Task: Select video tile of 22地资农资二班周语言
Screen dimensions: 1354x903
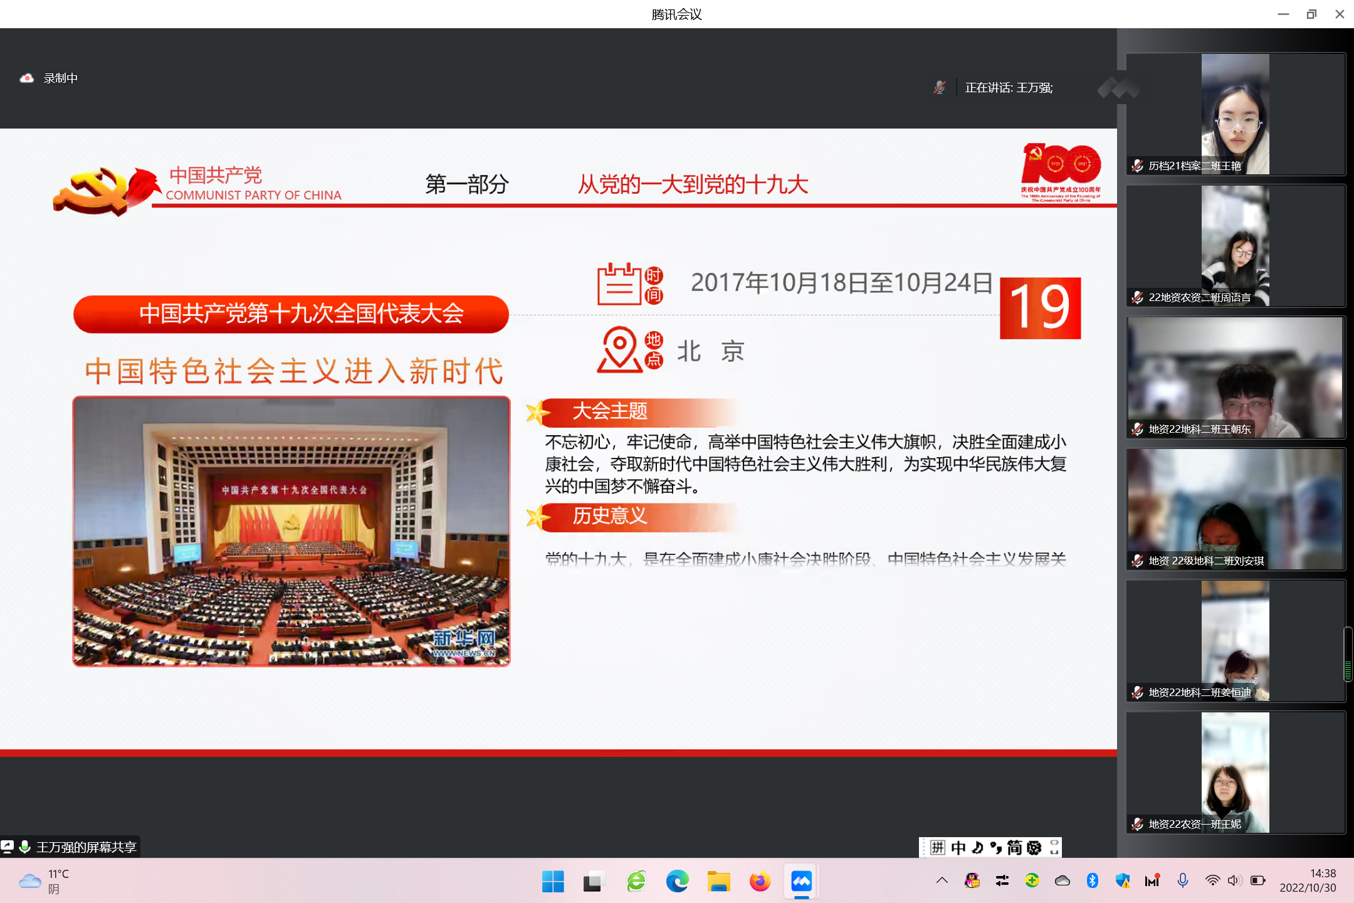Action: tap(1235, 246)
